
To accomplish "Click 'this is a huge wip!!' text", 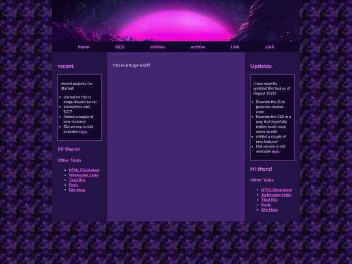I will (131, 65).
